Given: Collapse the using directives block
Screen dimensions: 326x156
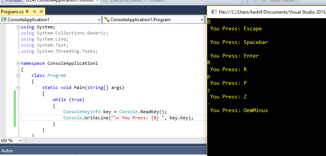Looking at the screenshot, I should (x=18, y=27).
